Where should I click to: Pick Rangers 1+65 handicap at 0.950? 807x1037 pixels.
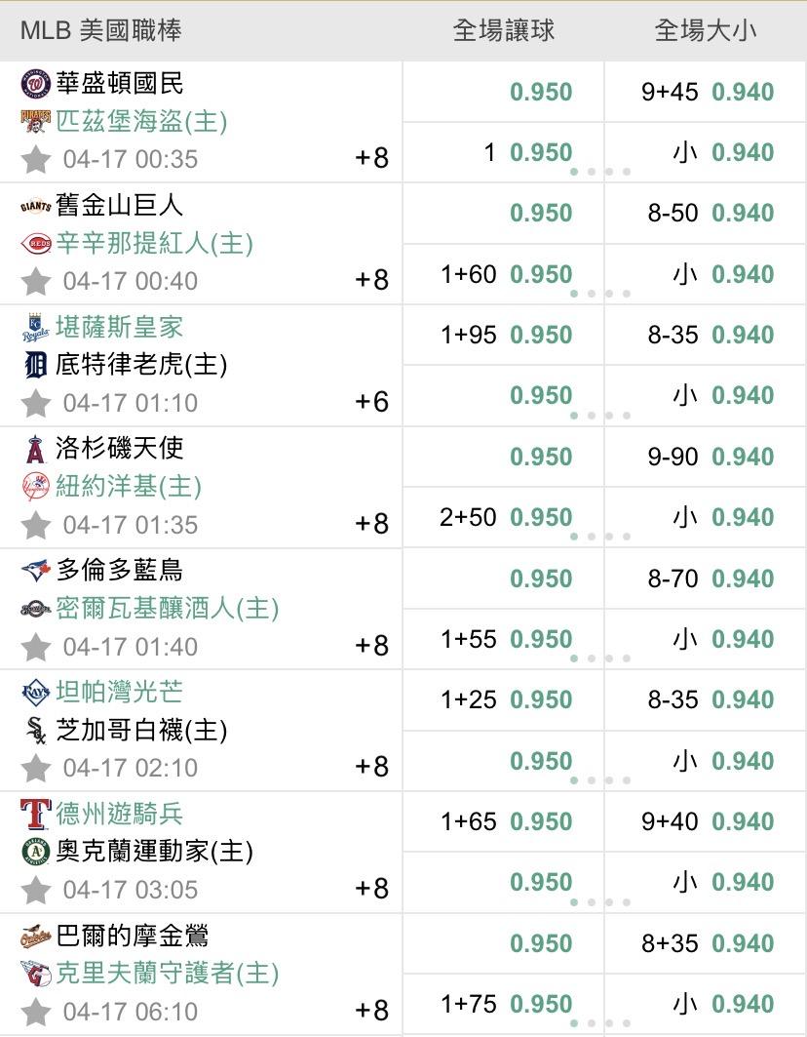541,821
